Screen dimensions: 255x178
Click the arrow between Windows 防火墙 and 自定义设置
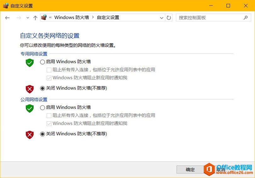click(93, 17)
